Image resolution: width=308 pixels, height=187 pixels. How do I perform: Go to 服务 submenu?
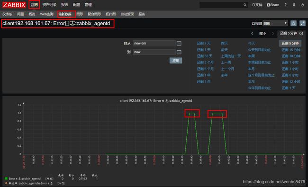click(x=142, y=14)
